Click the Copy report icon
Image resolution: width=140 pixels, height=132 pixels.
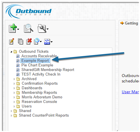[21, 41]
